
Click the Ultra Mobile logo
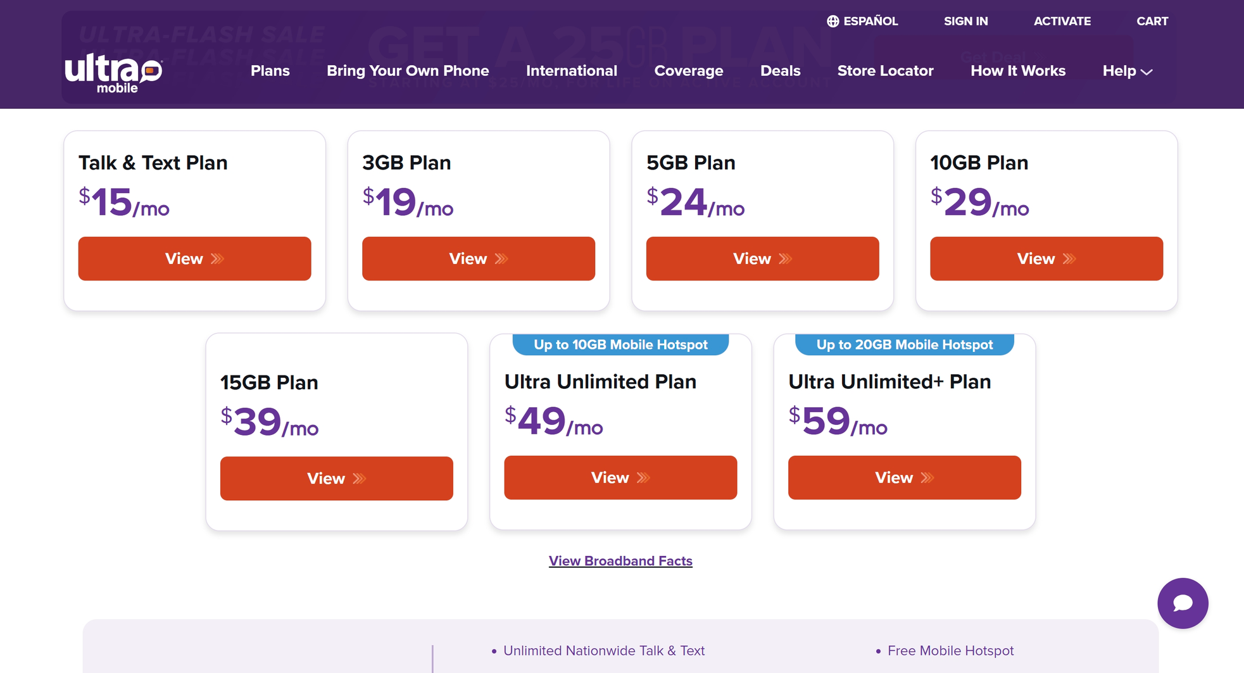tap(114, 73)
